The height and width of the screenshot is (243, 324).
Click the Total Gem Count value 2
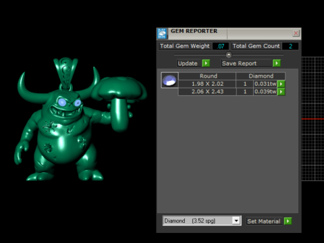coord(290,46)
